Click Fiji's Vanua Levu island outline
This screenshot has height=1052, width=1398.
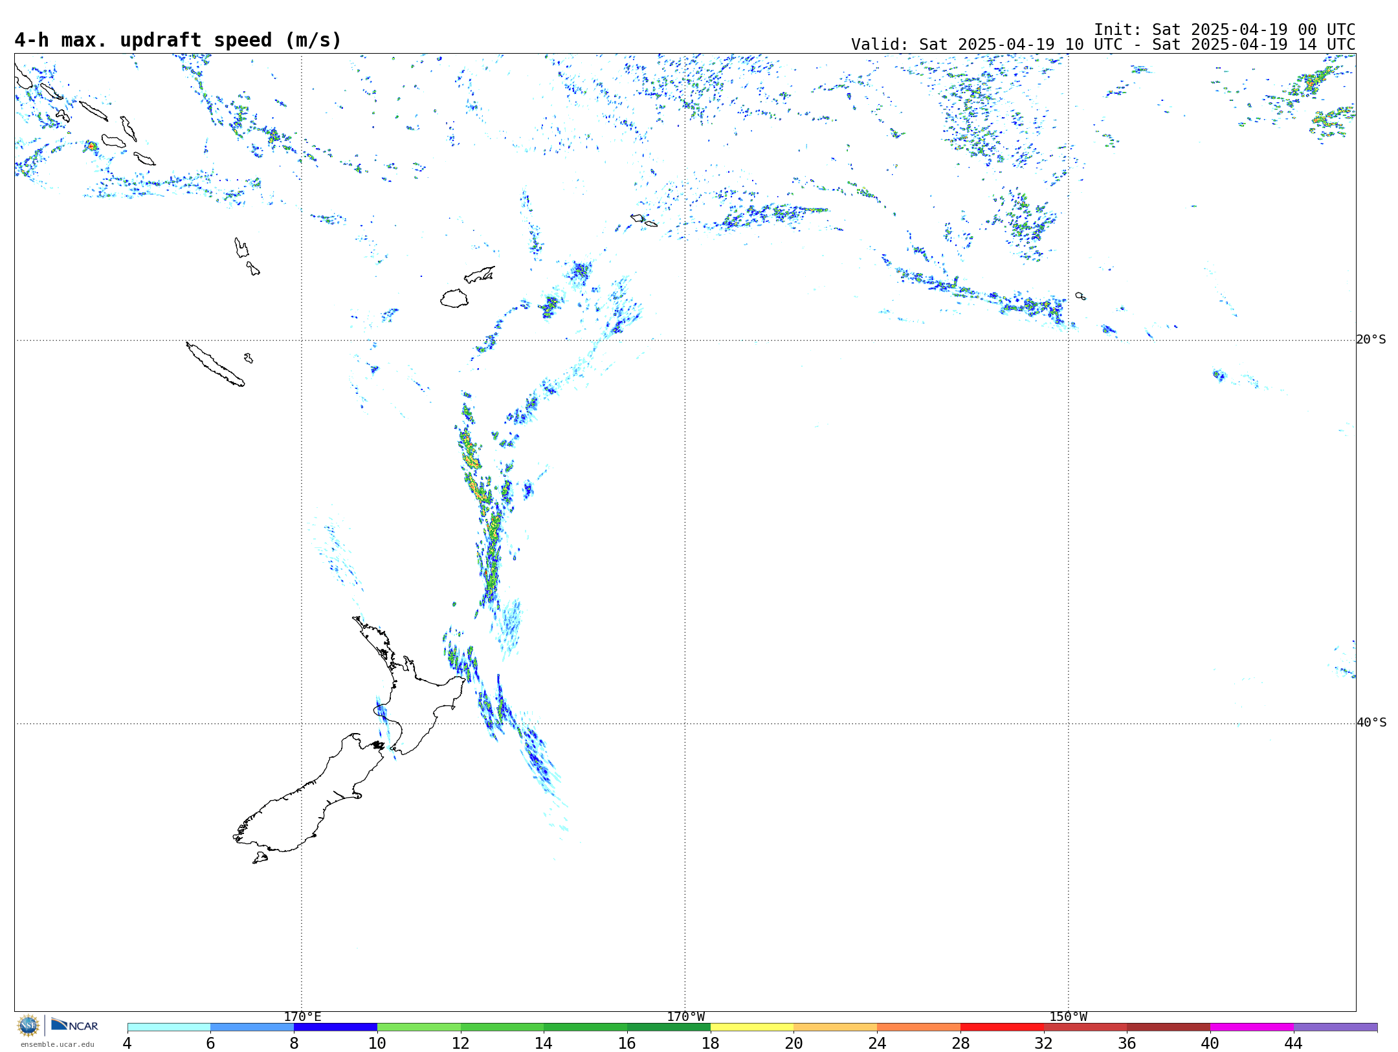pyautogui.click(x=480, y=274)
